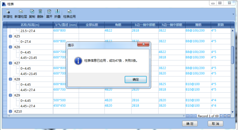
Task: Click the h边一侧中部筋 column header
Action: [172, 25]
